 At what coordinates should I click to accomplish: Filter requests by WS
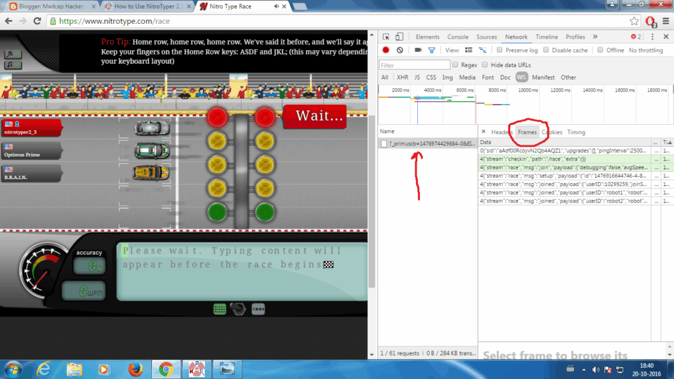[521, 78]
